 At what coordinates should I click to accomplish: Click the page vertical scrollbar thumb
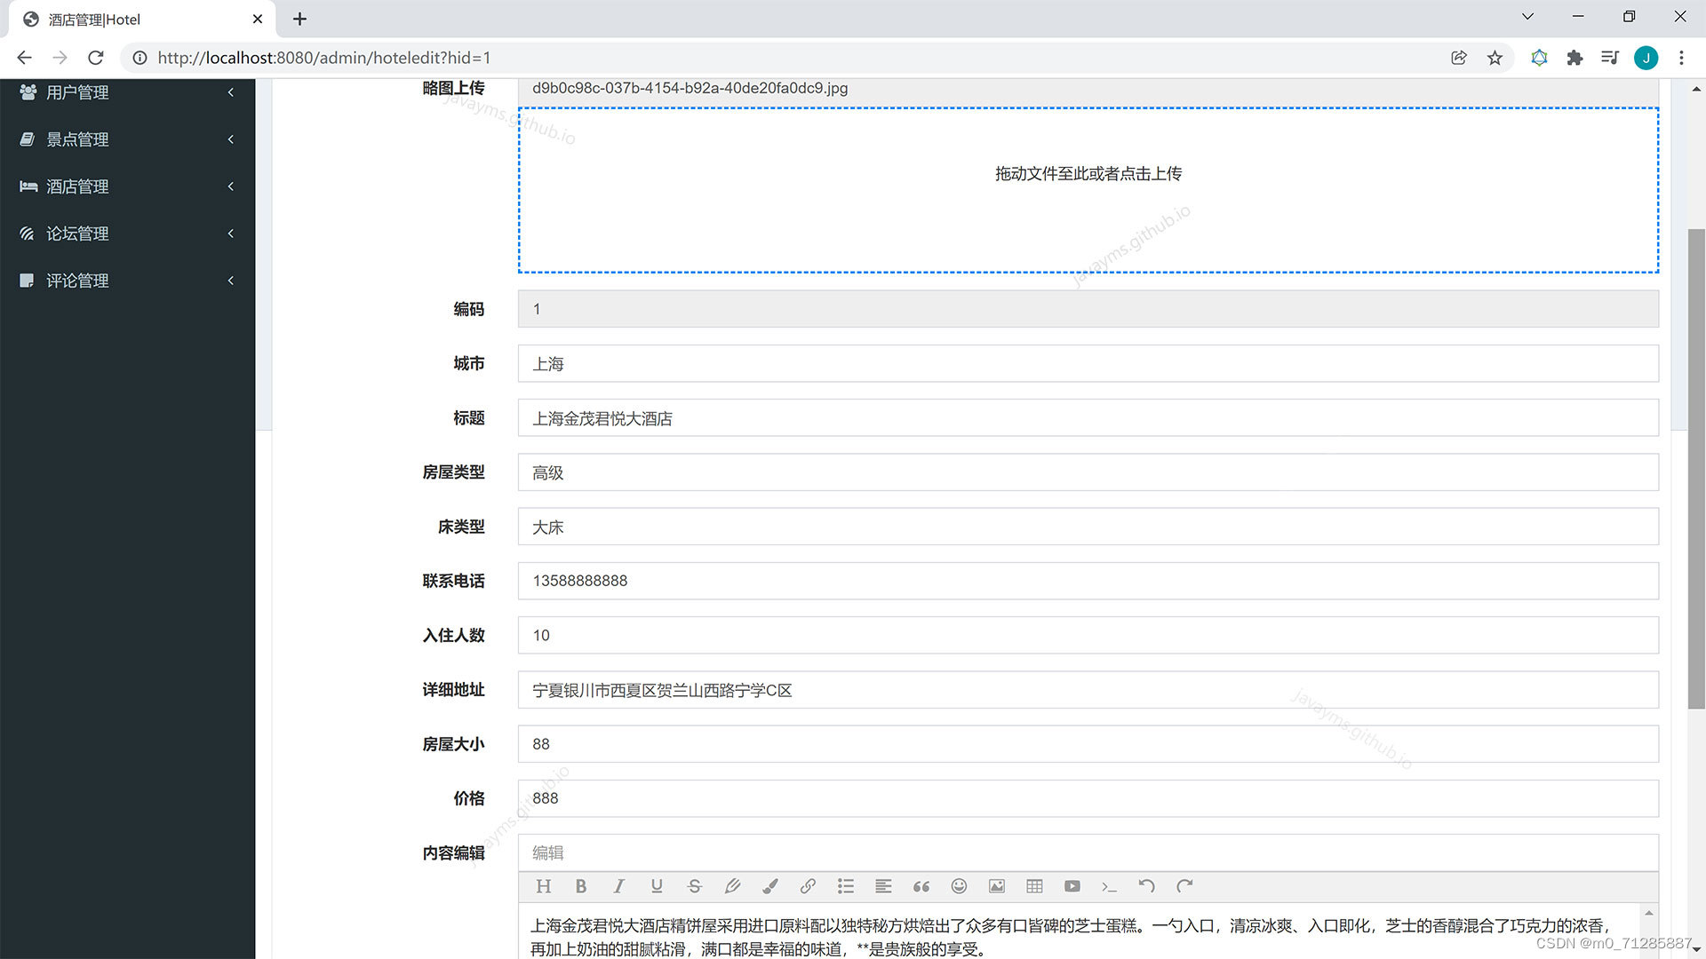(1696, 469)
